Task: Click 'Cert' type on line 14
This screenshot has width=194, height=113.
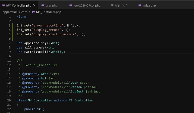Action: [44, 74]
